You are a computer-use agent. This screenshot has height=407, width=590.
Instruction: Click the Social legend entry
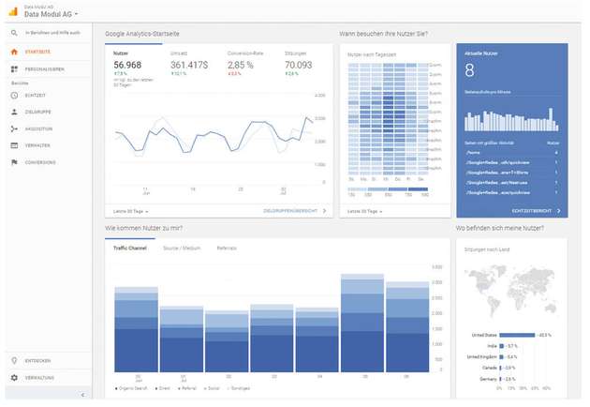click(x=212, y=388)
